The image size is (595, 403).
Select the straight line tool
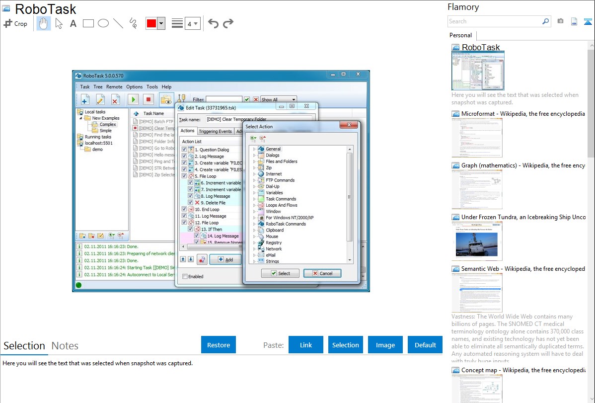point(118,23)
